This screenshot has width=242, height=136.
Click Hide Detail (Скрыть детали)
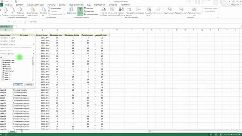(208, 11)
